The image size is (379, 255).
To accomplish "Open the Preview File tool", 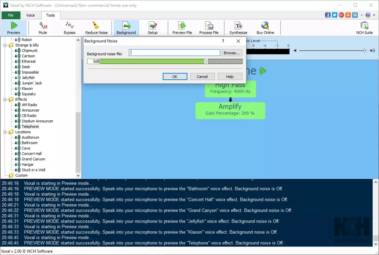I will click(182, 28).
